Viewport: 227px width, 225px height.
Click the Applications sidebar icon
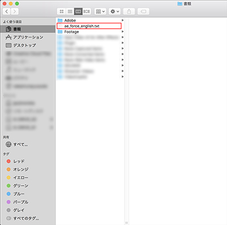9,37
